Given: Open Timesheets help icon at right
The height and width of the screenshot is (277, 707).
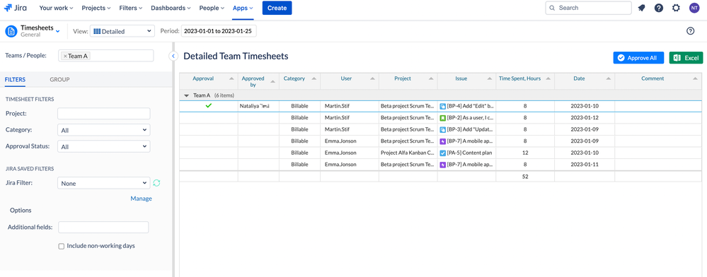Looking at the screenshot, I should point(690,31).
